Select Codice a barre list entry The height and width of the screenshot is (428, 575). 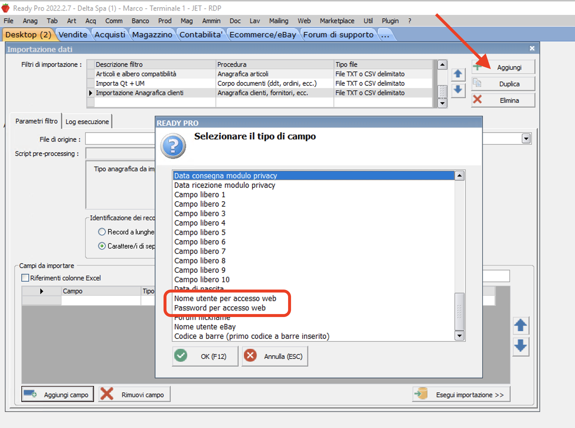pyautogui.click(x=313, y=336)
